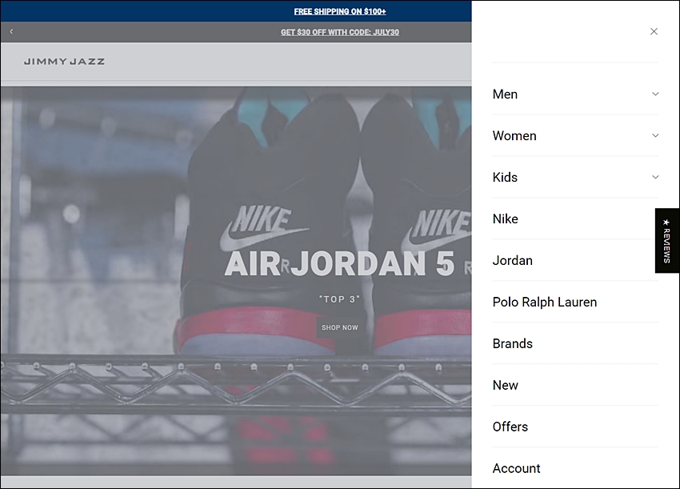The height and width of the screenshot is (489, 680).
Task: Open the Reviews side tab
Action: (667, 240)
